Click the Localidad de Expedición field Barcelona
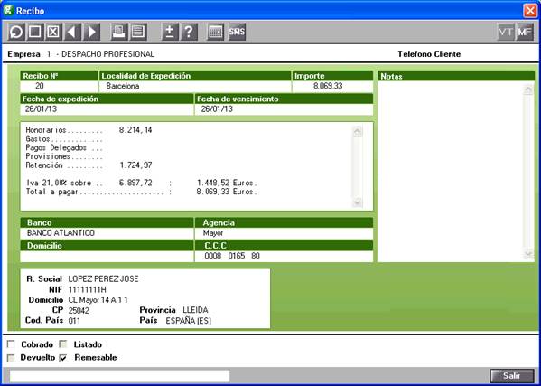Image resolution: width=541 pixels, height=386 pixels. tap(195, 86)
